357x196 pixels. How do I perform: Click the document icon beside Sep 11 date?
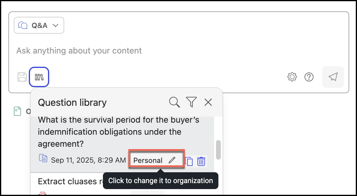[x=43, y=158]
